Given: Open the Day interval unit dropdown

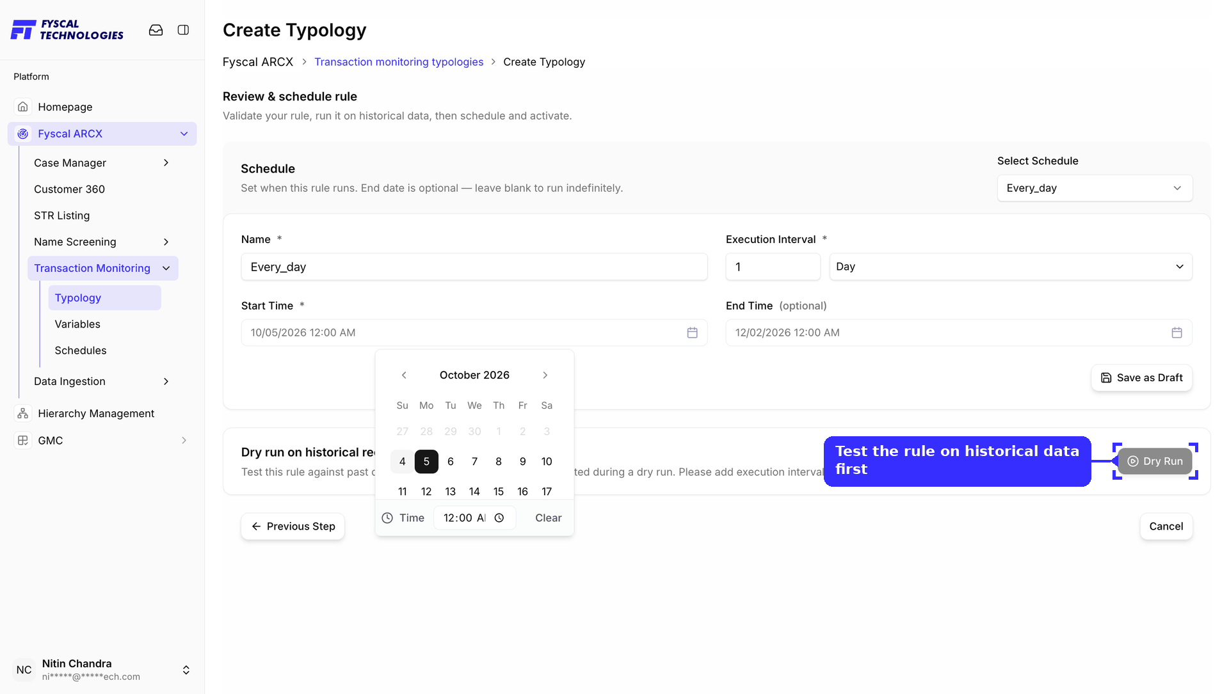Looking at the screenshot, I should [x=1011, y=267].
